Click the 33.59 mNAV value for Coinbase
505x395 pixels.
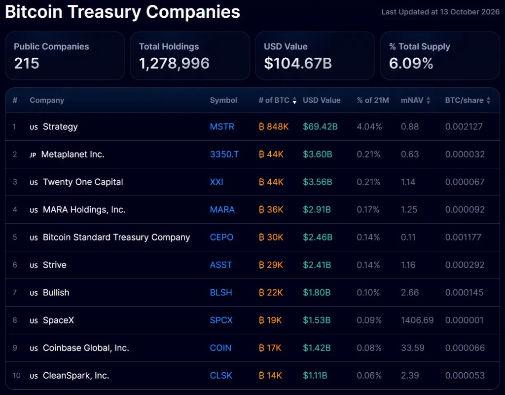coord(413,348)
